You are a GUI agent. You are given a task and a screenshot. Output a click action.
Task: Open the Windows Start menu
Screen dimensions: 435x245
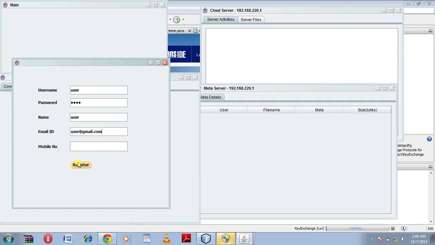coord(8,239)
